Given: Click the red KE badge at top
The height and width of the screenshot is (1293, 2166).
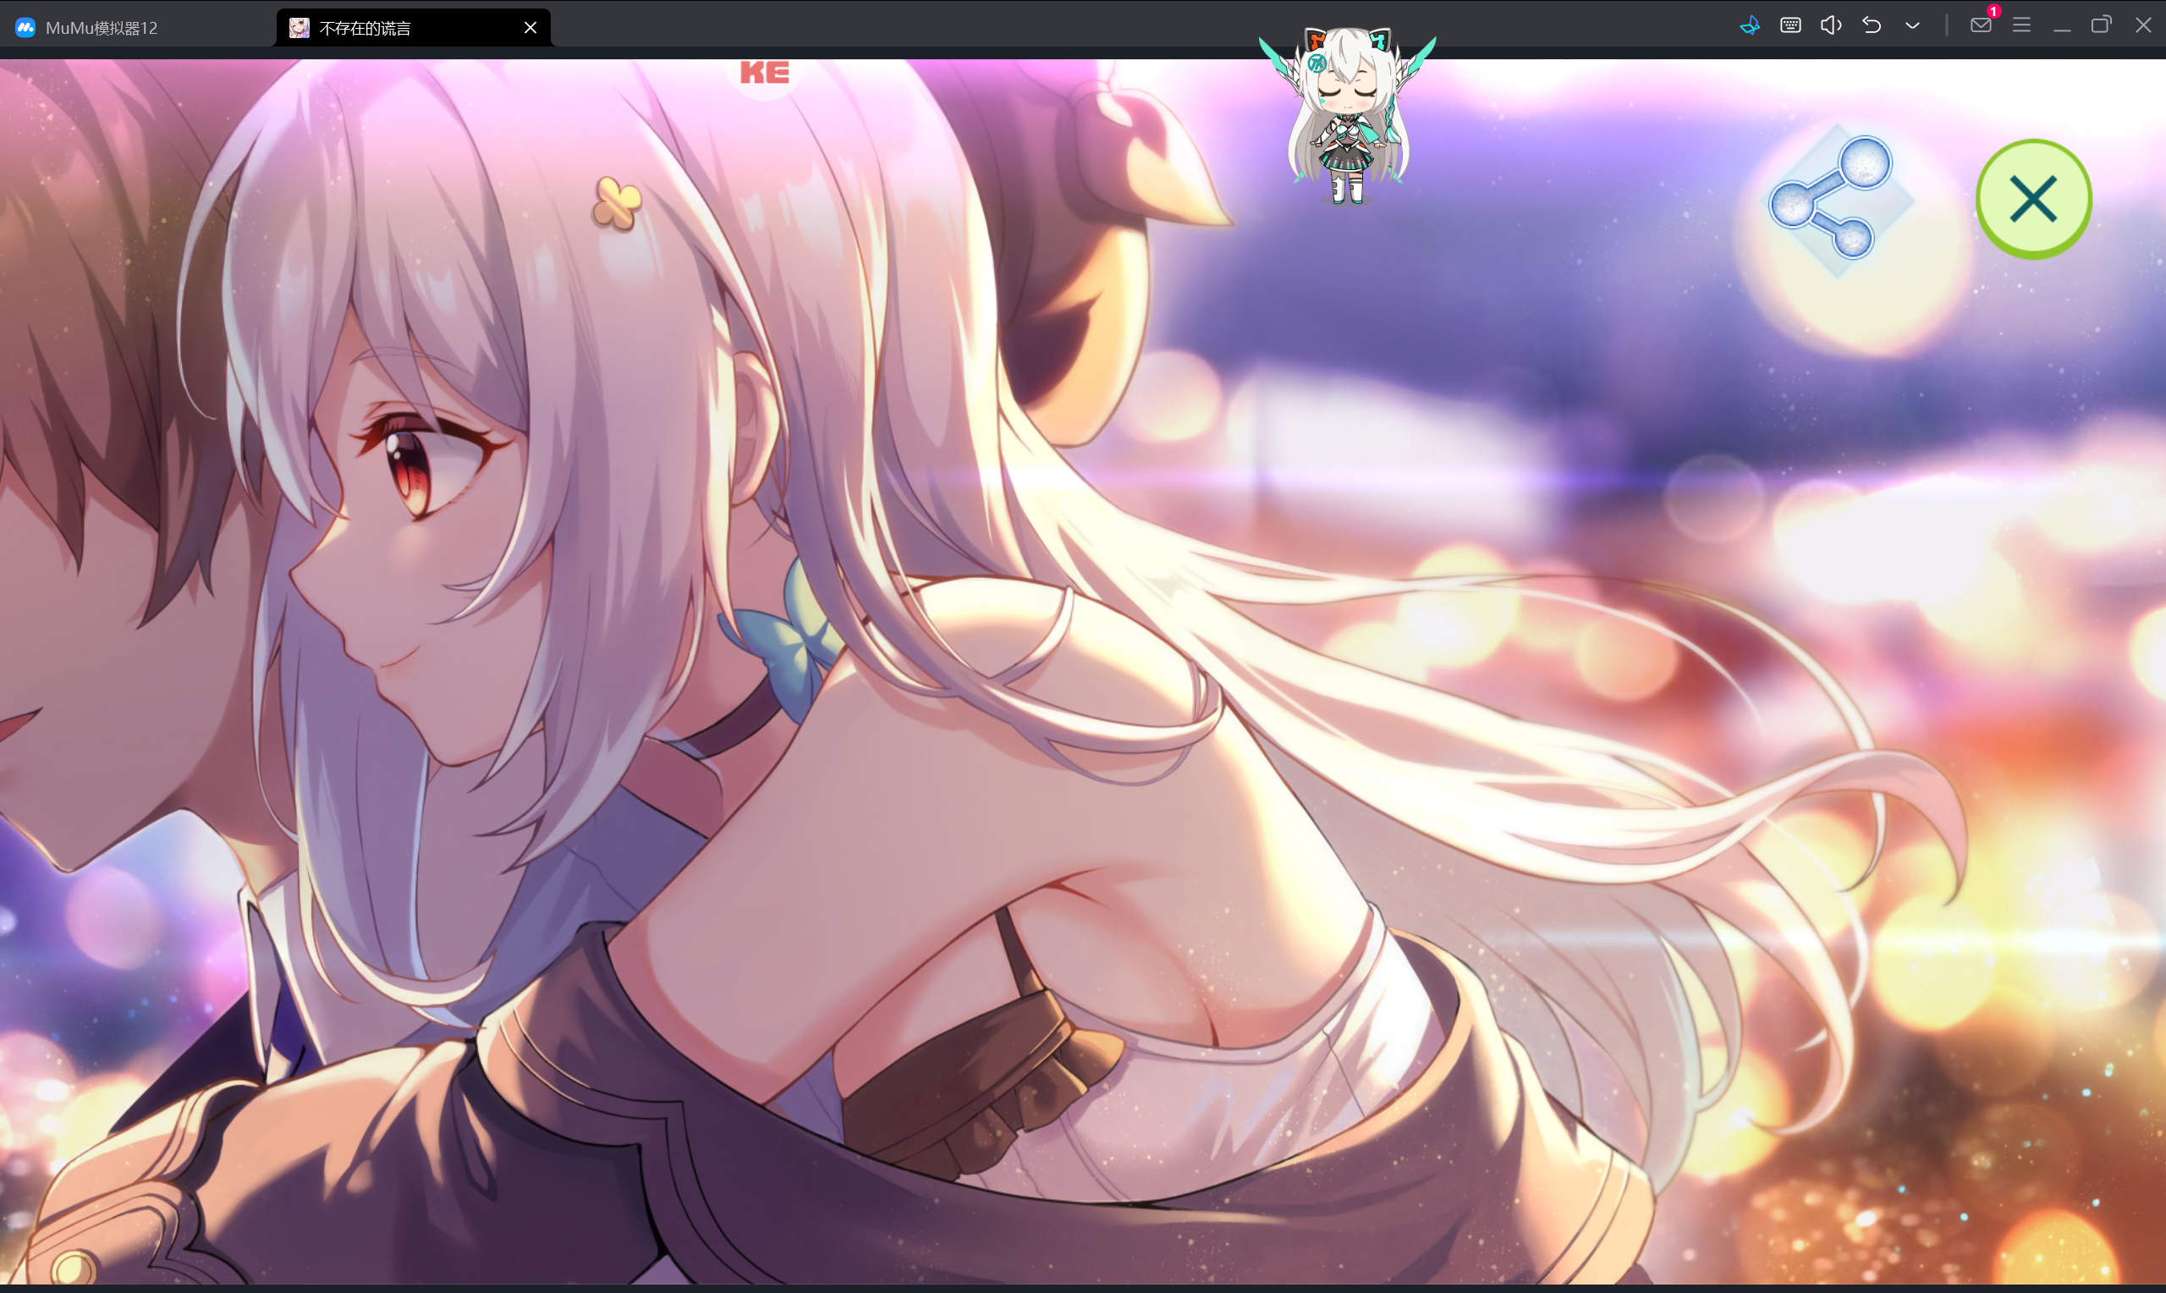Looking at the screenshot, I should (764, 73).
